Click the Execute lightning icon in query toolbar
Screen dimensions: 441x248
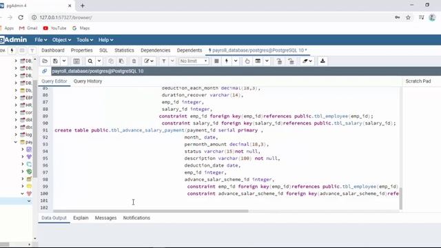point(227,61)
